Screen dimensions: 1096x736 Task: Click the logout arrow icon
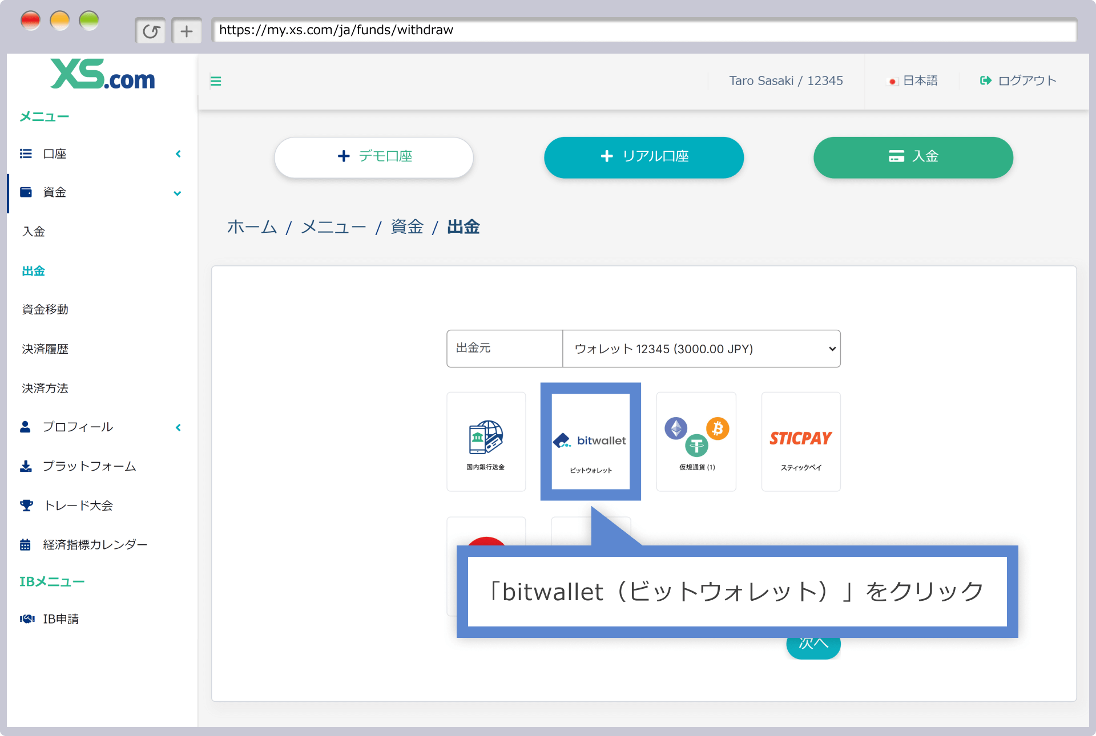coord(986,80)
